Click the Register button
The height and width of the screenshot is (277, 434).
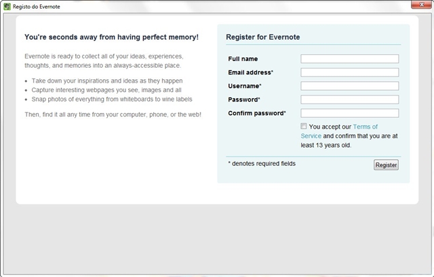(x=386, y=165)
